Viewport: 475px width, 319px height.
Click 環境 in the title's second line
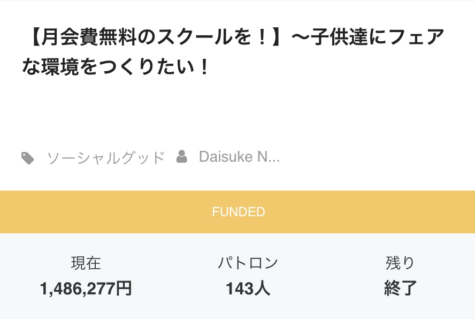(60, 69)
